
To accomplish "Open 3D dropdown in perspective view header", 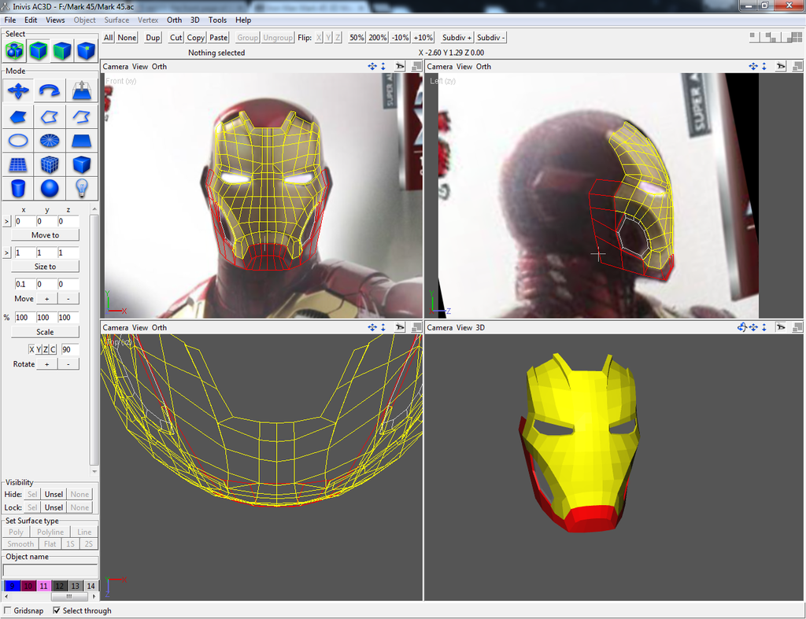I will [x=480, y=327].
